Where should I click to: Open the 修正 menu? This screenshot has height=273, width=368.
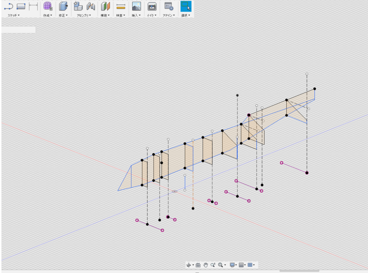63,15
